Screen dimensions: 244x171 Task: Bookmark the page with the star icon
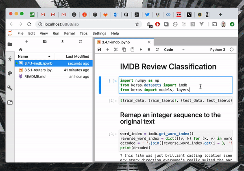pos(137,24)
